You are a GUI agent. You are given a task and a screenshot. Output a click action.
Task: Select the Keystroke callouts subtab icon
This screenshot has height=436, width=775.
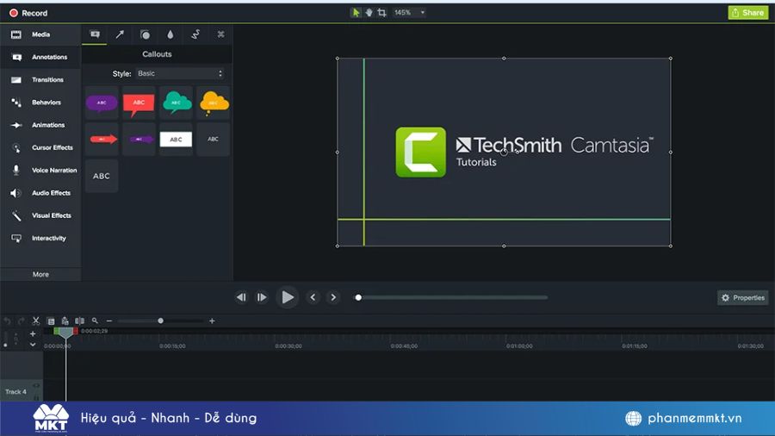click(x=220, y=34)
